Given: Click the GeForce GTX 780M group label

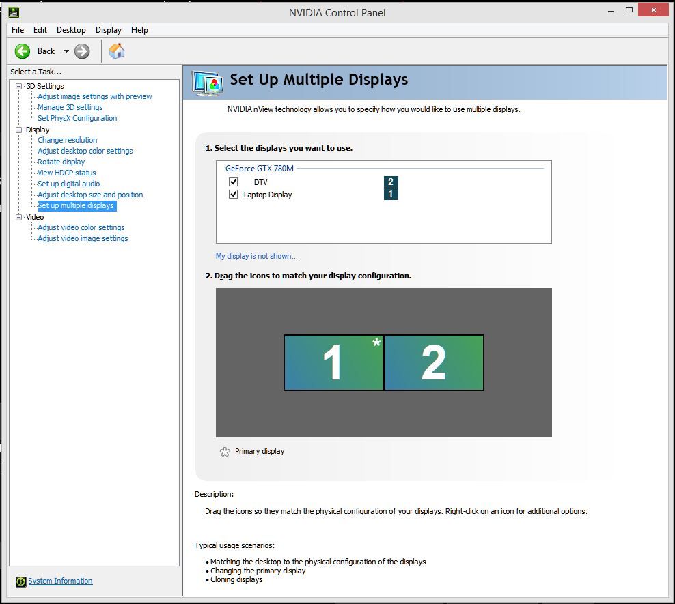Looking at the screenshot, I should click(260, 169).
